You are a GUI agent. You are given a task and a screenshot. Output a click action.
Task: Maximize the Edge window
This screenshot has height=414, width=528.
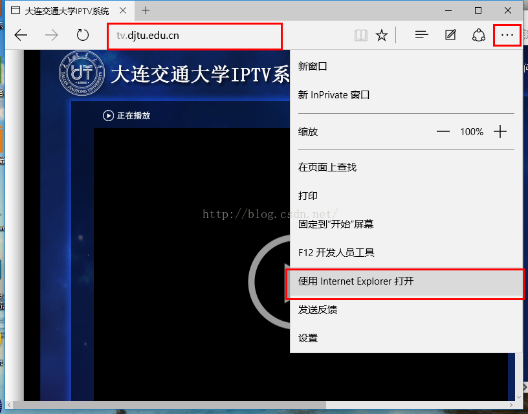[x=478, y=10]
